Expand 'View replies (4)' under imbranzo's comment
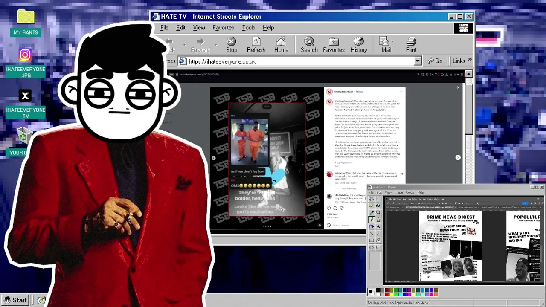This screenshot has height=307, width=546. [x=348, y=188]
